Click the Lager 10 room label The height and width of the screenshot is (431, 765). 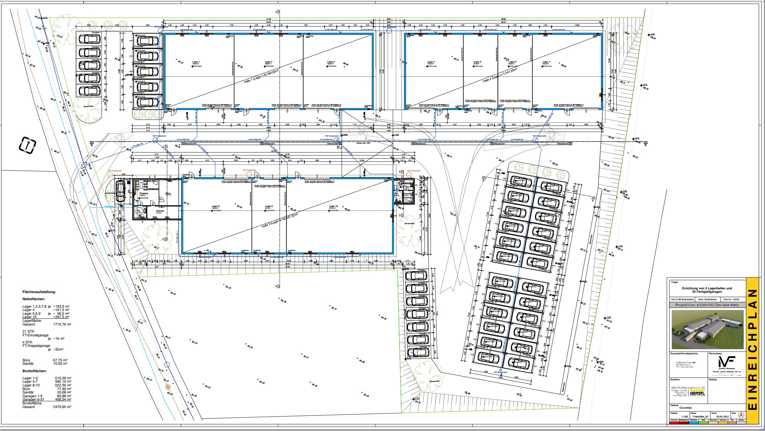click(x=333, y=206)
